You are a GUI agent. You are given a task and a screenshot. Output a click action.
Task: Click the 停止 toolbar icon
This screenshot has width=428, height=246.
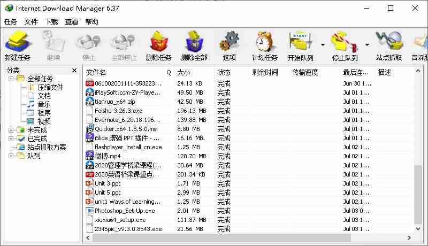pos(88,42)
